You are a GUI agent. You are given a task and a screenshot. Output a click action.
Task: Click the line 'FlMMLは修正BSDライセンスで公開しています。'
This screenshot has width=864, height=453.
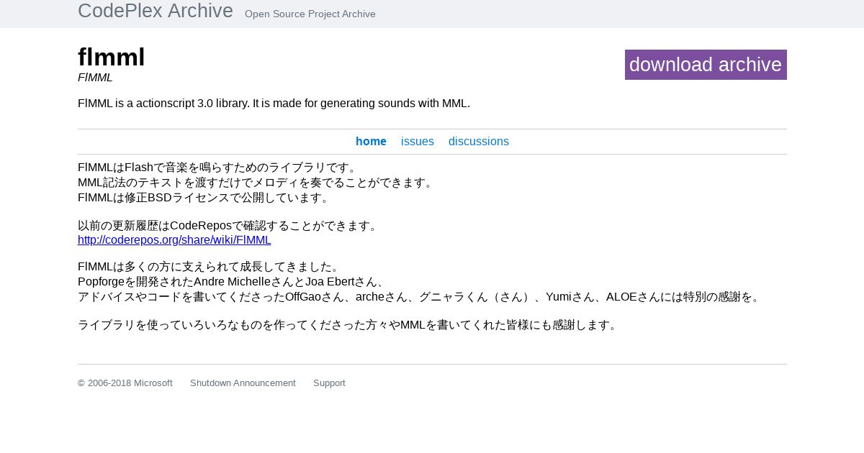point(205,198)
